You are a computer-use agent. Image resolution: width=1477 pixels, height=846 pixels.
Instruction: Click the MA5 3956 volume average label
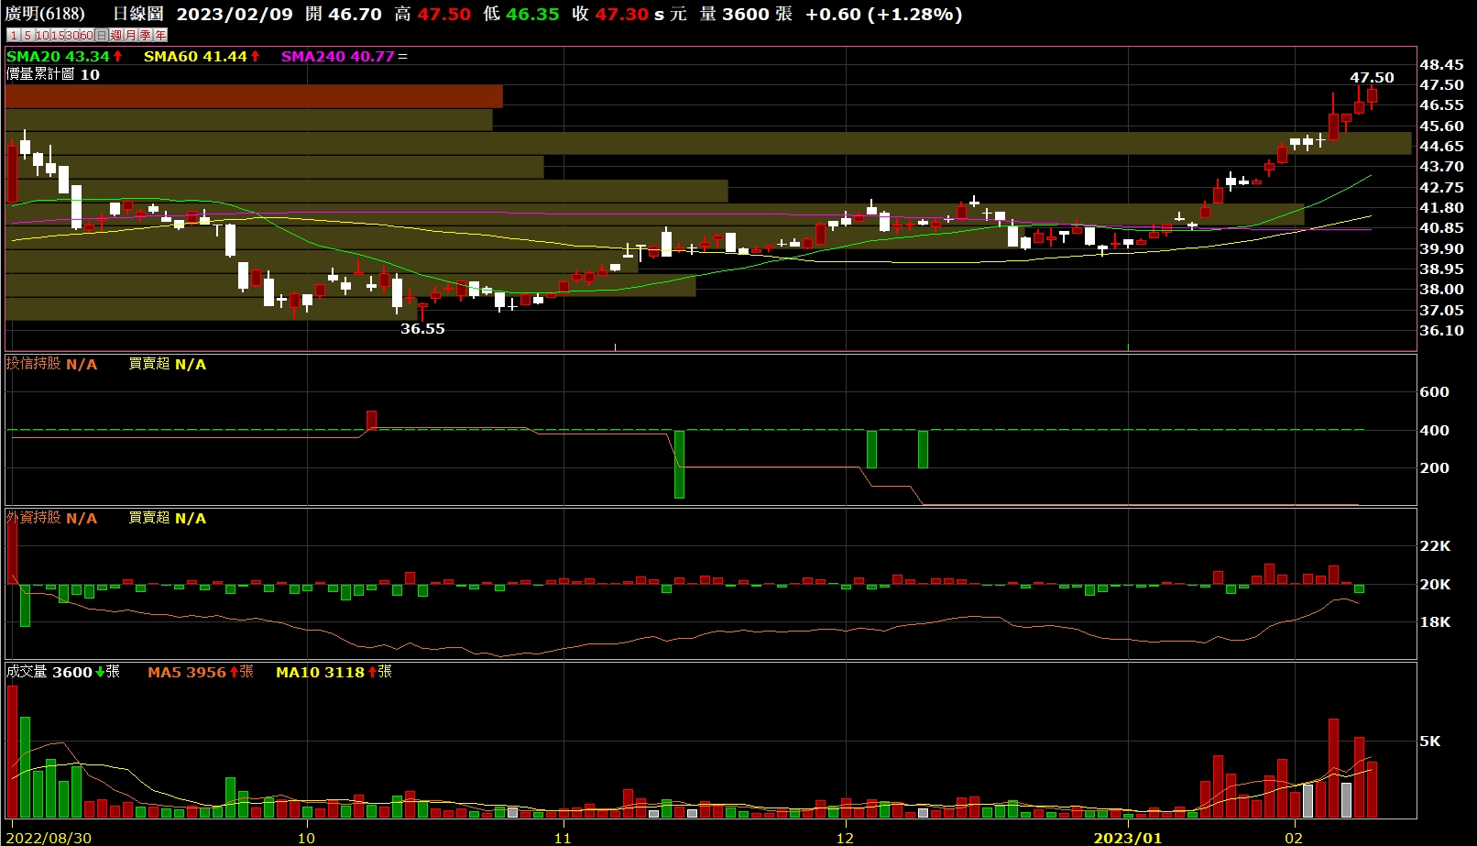pos(186,672)
